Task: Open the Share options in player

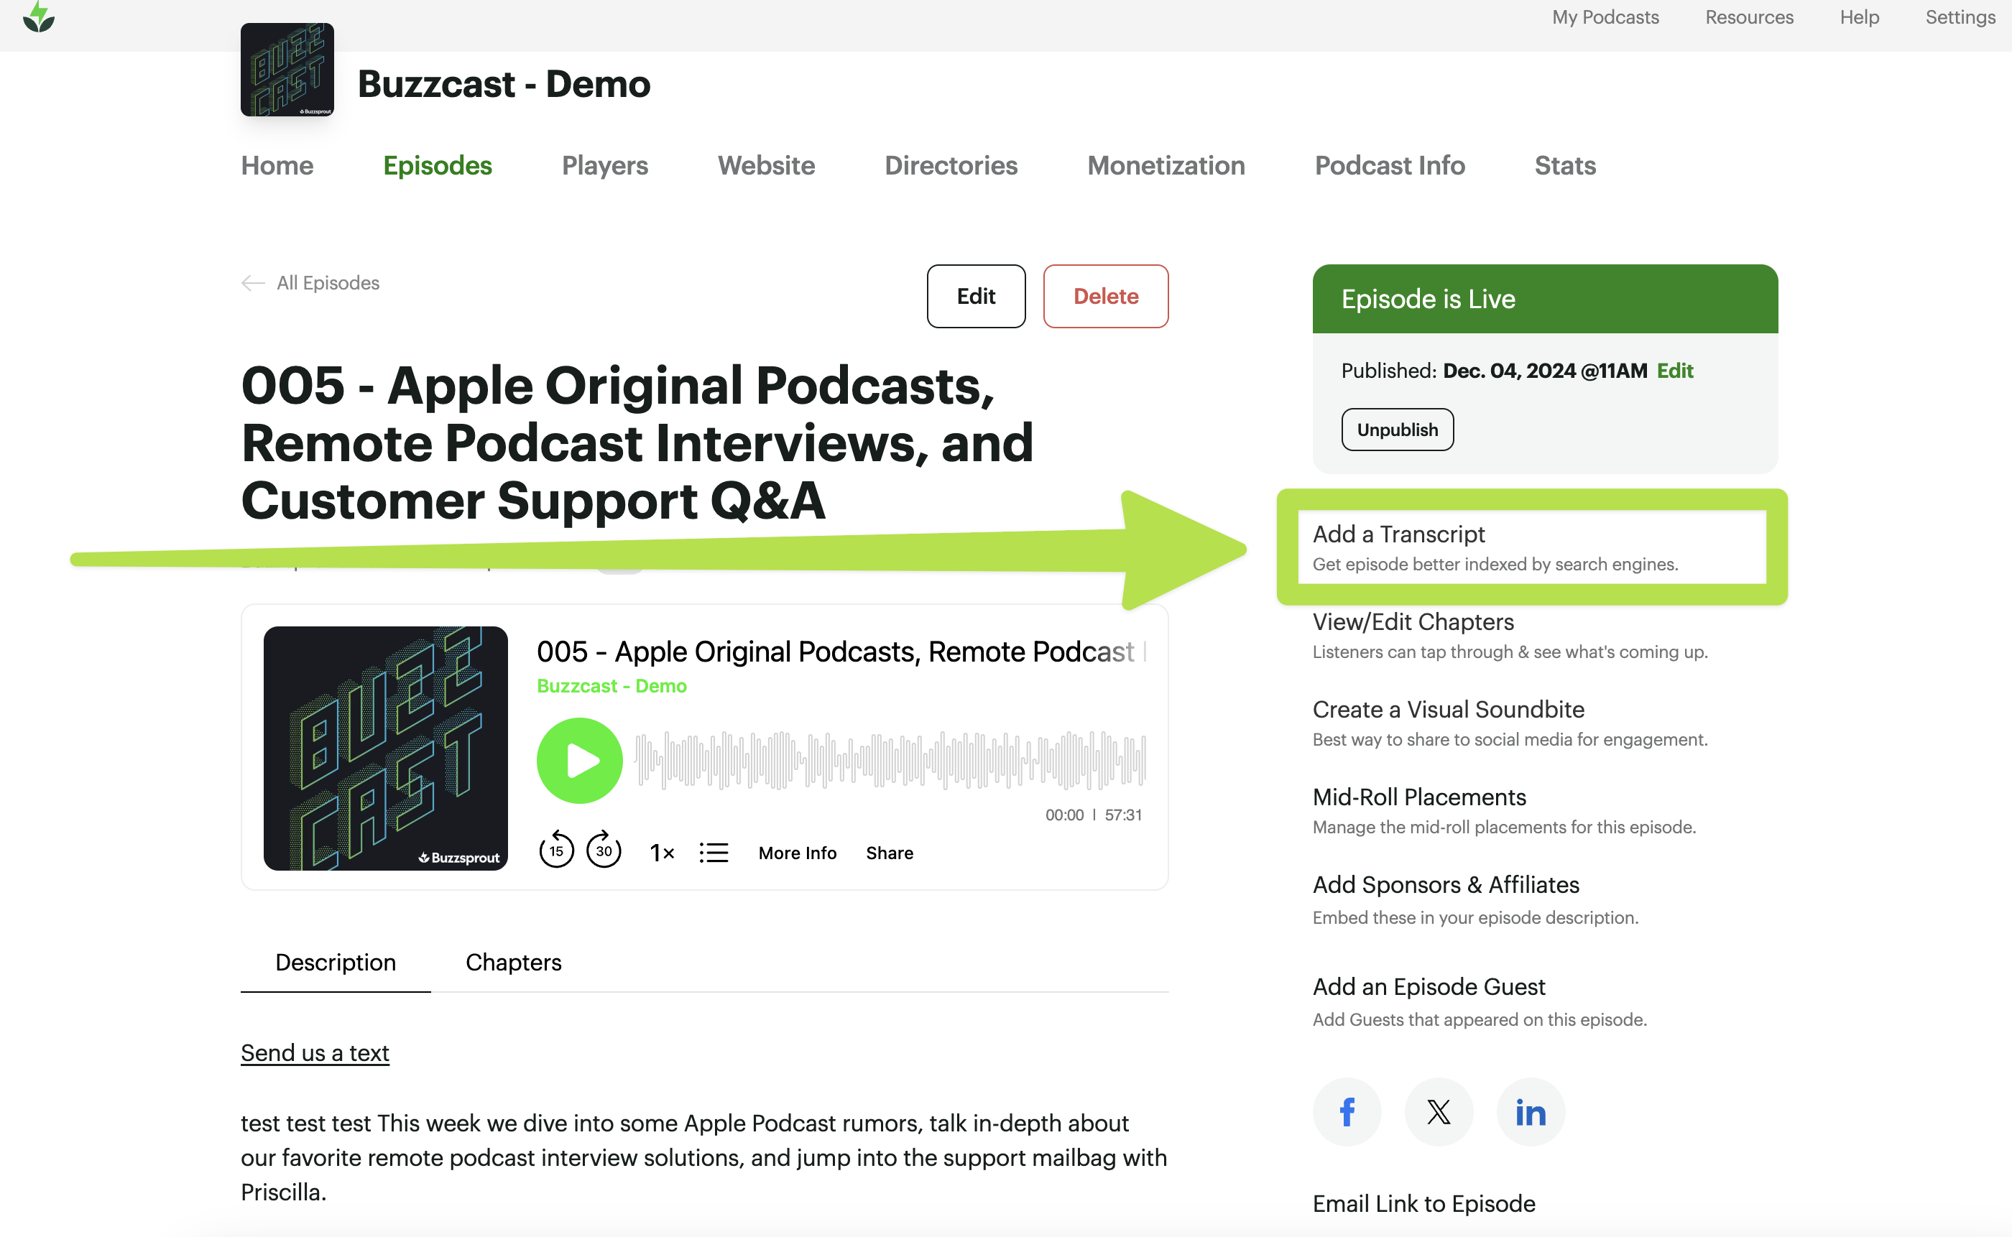Action: pos(890,853)
